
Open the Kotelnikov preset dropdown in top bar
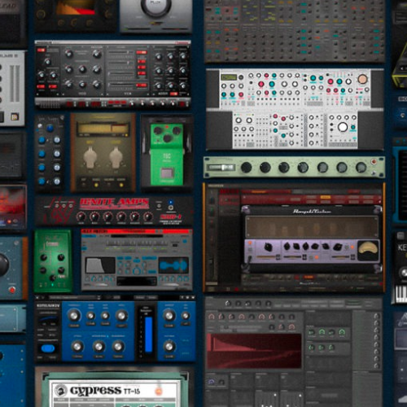tap(75, 298)
